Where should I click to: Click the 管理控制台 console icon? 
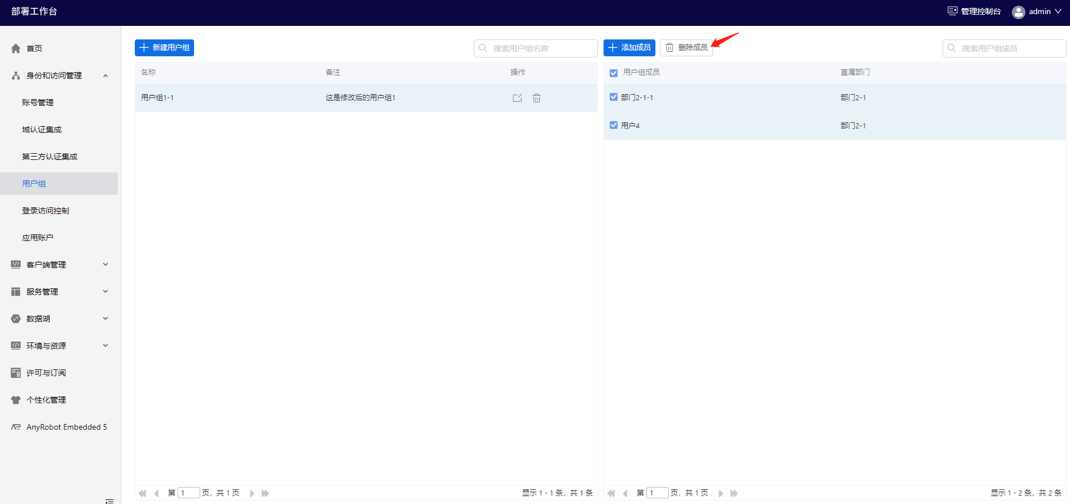[953, 11]
